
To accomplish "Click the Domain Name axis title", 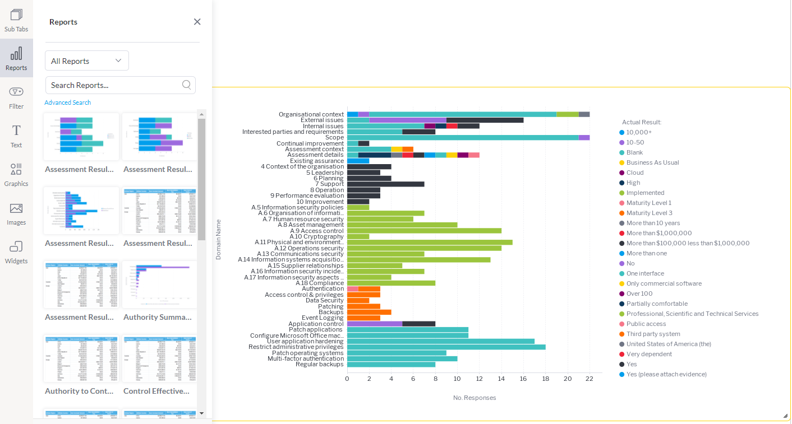I will click(219, 239).
